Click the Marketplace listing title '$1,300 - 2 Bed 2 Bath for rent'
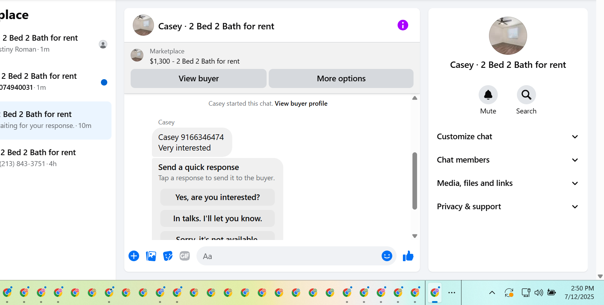The height and width of the screenshot is (305, 604). tap(195, 61)
